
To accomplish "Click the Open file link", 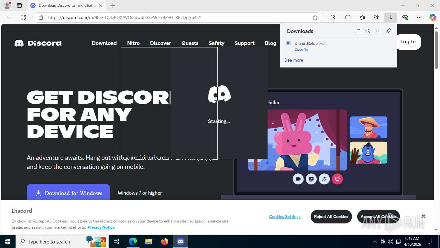I will (301, 50).
